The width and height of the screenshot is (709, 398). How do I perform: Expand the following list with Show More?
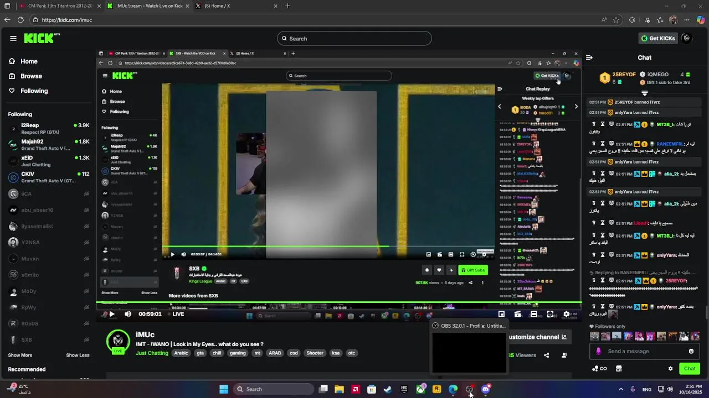tap(20, 355)
